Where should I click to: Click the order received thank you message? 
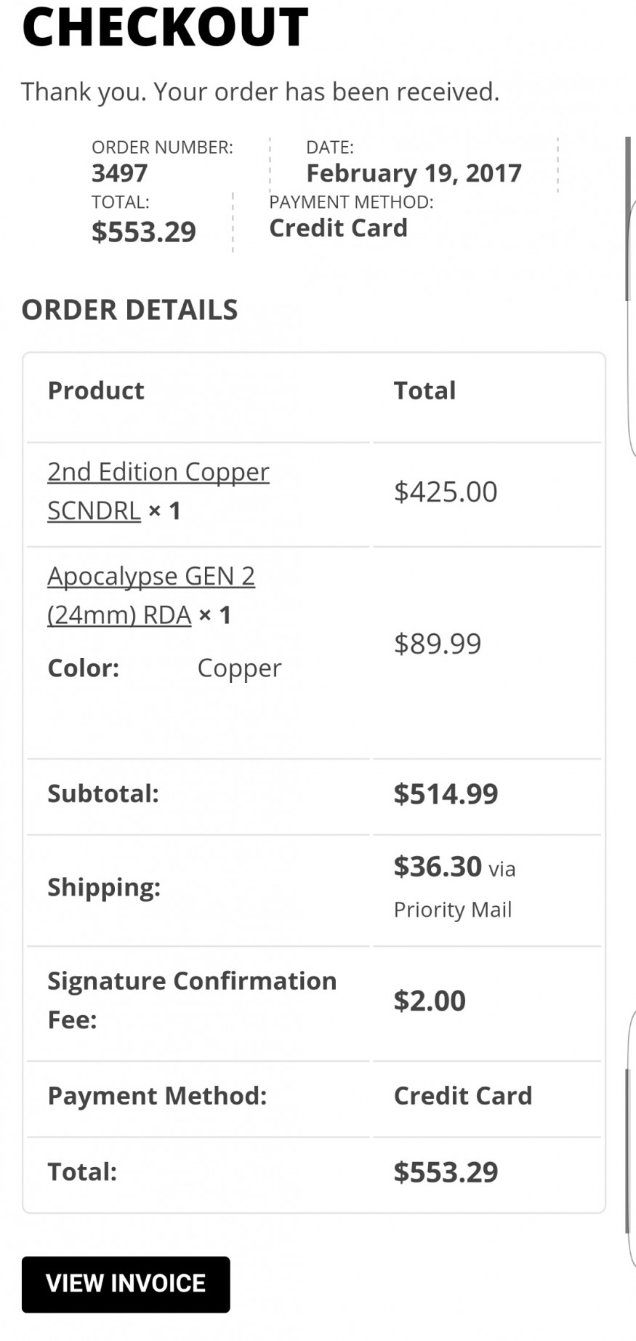260,92
